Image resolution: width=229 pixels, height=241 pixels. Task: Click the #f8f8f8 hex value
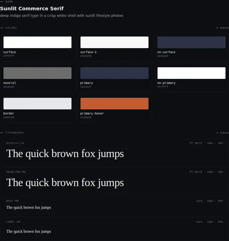tap(86, 56)
